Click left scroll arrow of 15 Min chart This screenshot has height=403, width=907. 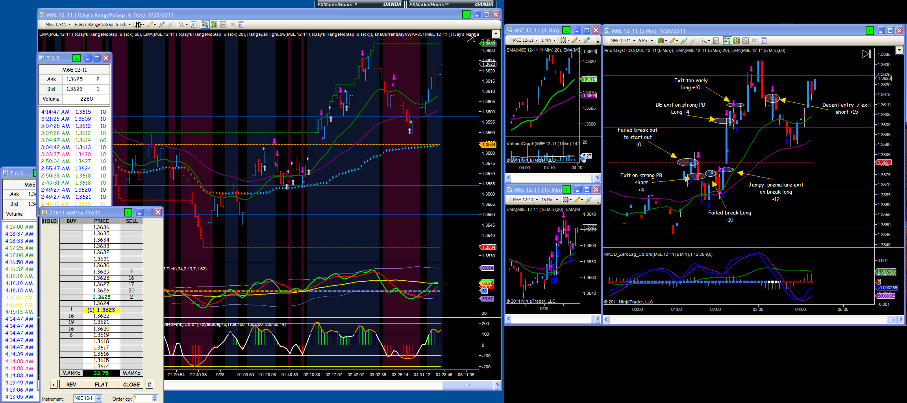tap(508, 318)
